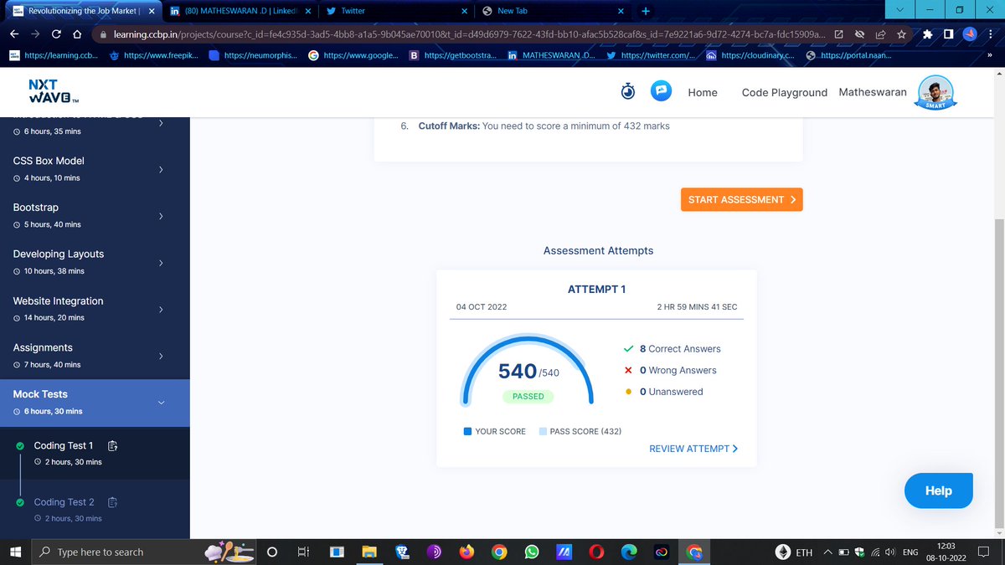Open Code Playground from the header
The height and width of the screenshot is (565, 1005).
(x=785, y=92)
